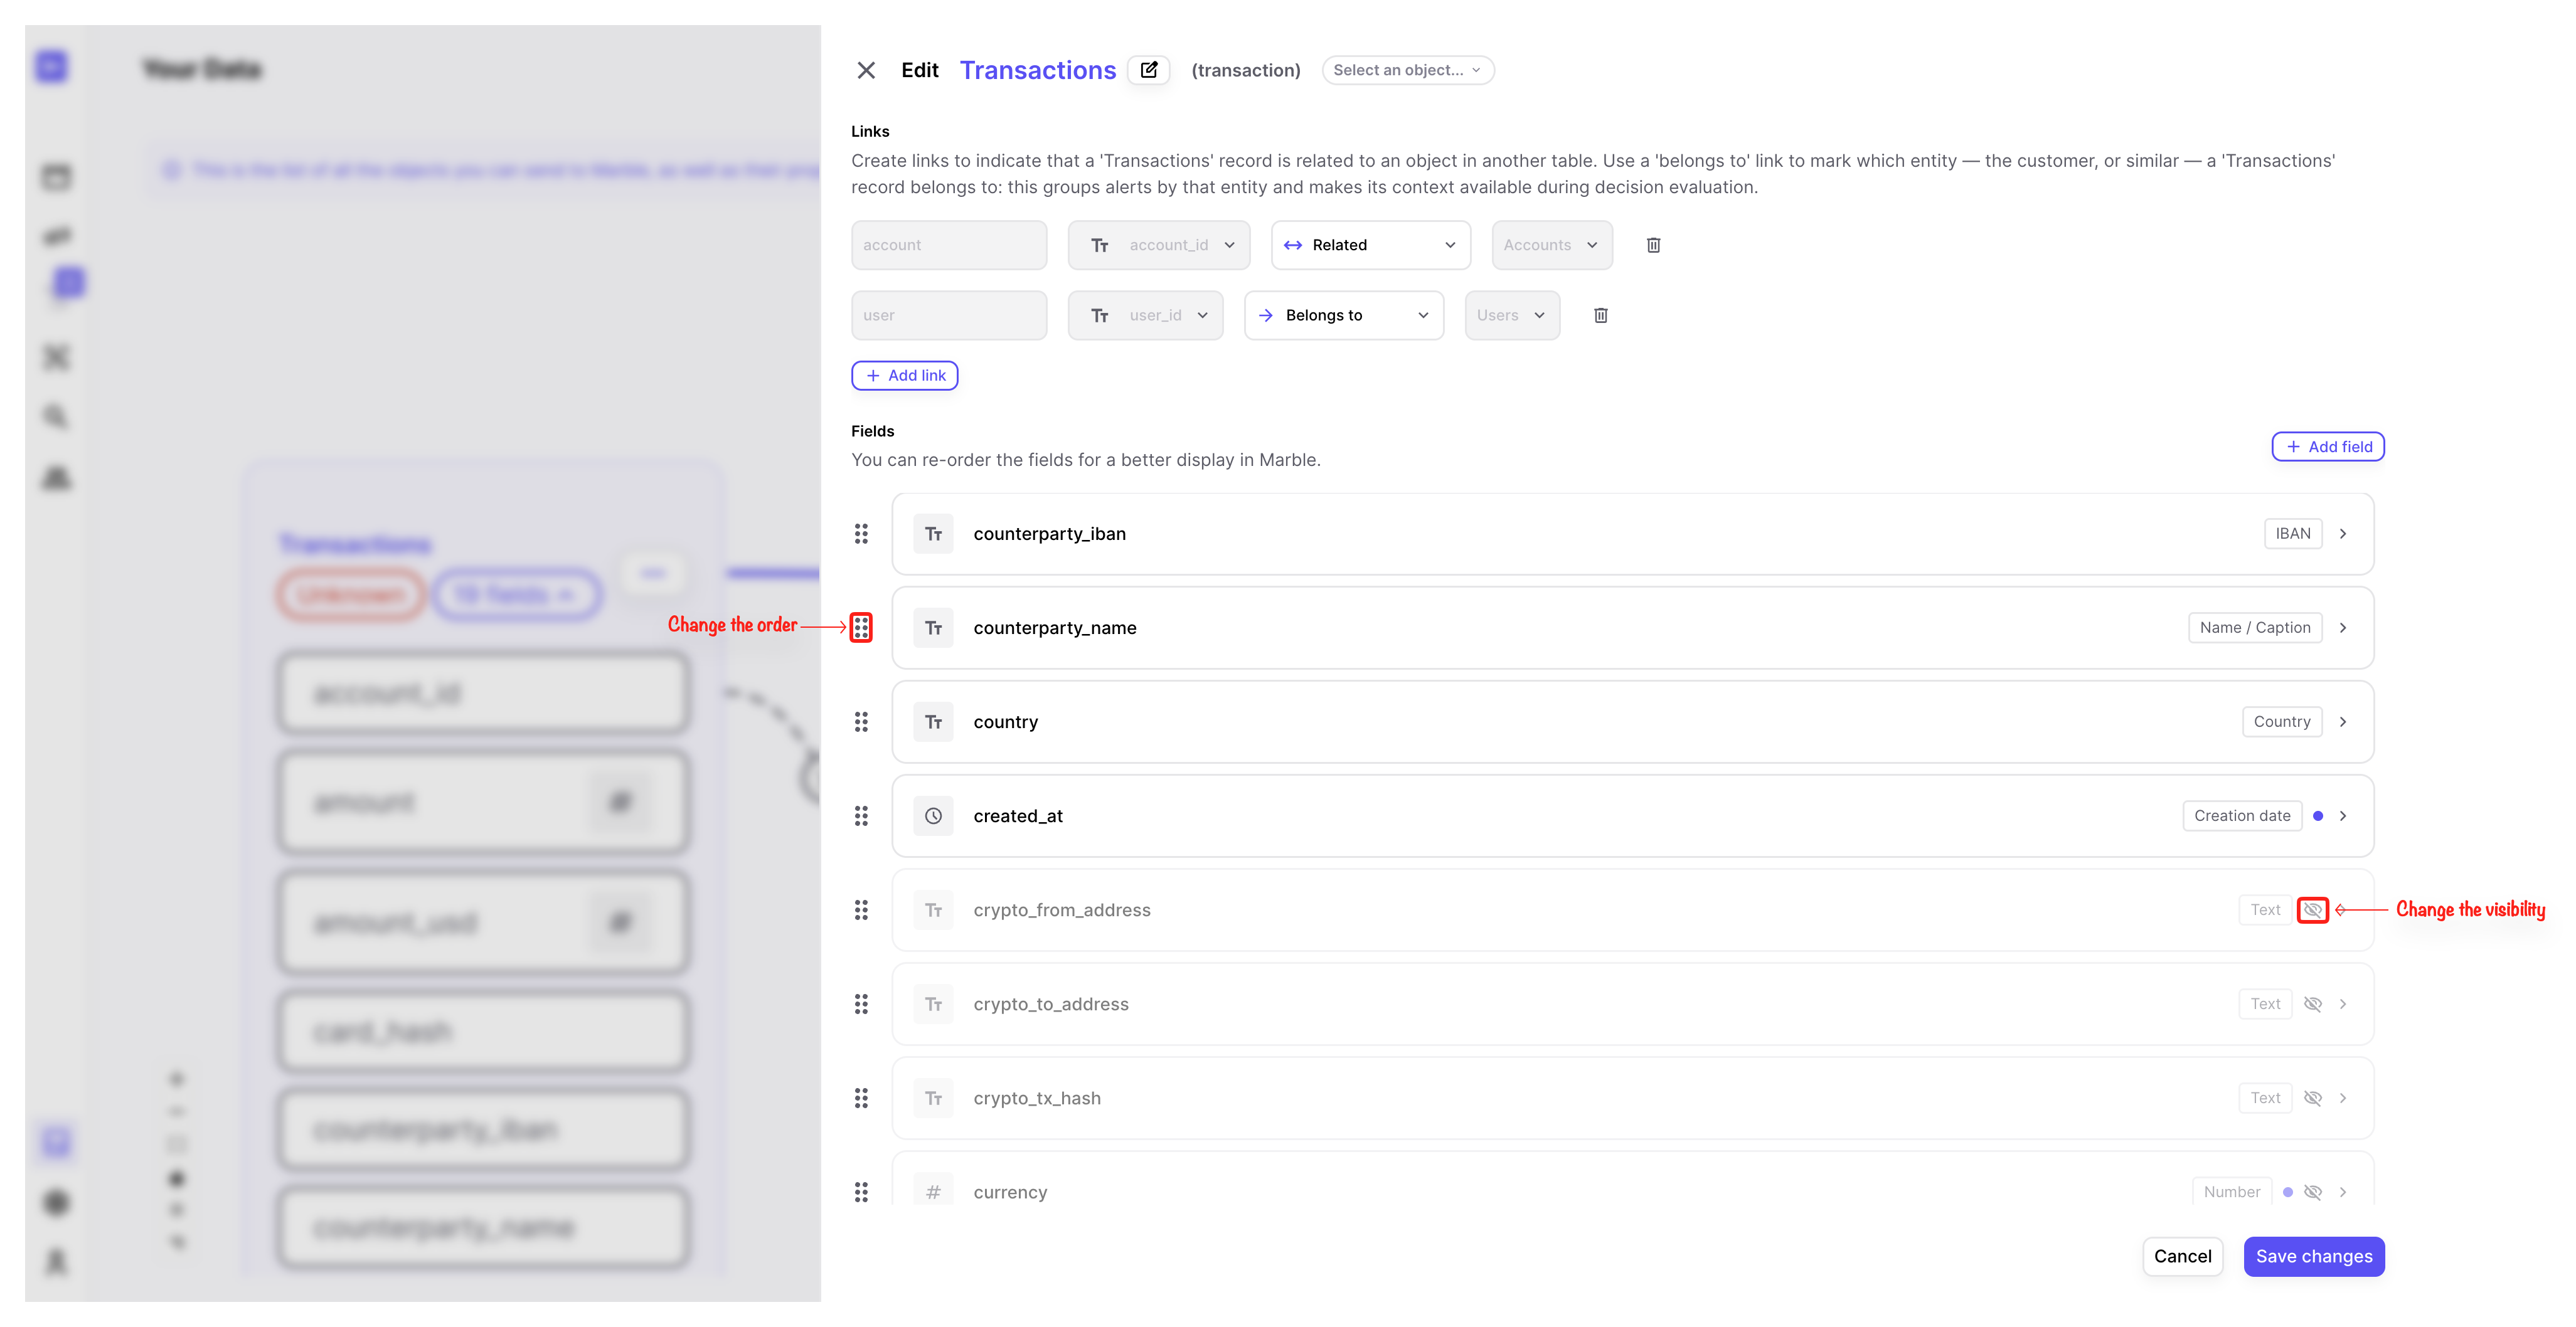This screenshot has height=1327, width=2576.
Task: Grab the crypto_to_address drag handle
Action: (x=861, y=1003)
